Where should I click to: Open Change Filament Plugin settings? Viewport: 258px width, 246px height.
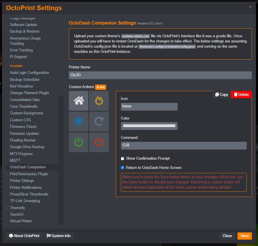click(x=29, y=93)
